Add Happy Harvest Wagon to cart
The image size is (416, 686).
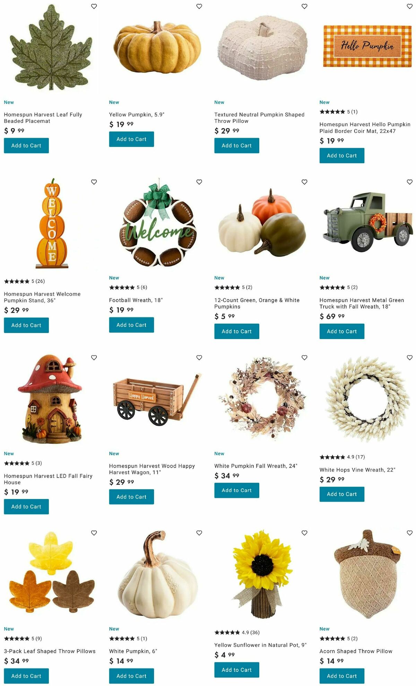[x=131, y=497]
